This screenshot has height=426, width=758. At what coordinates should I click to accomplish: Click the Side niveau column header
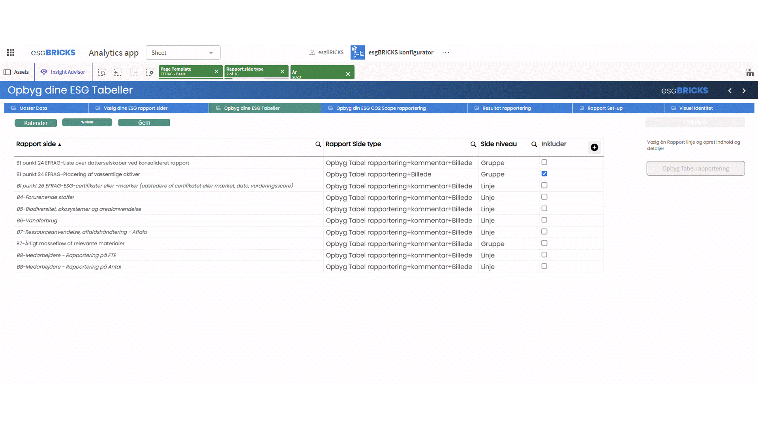(x=499, y=144)
